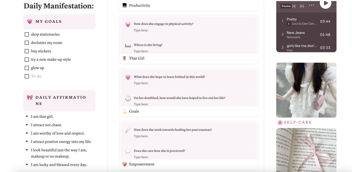This screenshot has width=352, height=172.
Task: Click the bow icon beside Daily Affirmations
Action: (30, 98)
